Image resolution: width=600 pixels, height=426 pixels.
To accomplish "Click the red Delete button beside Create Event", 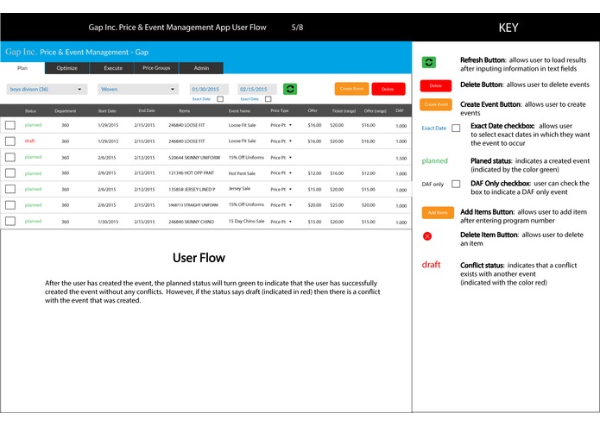I will 388,89.
